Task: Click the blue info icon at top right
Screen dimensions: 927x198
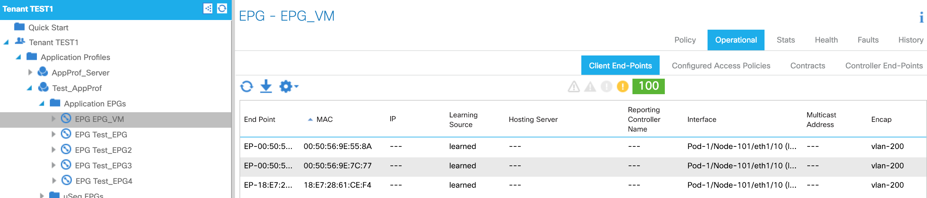Action: (x=921, y=17)
